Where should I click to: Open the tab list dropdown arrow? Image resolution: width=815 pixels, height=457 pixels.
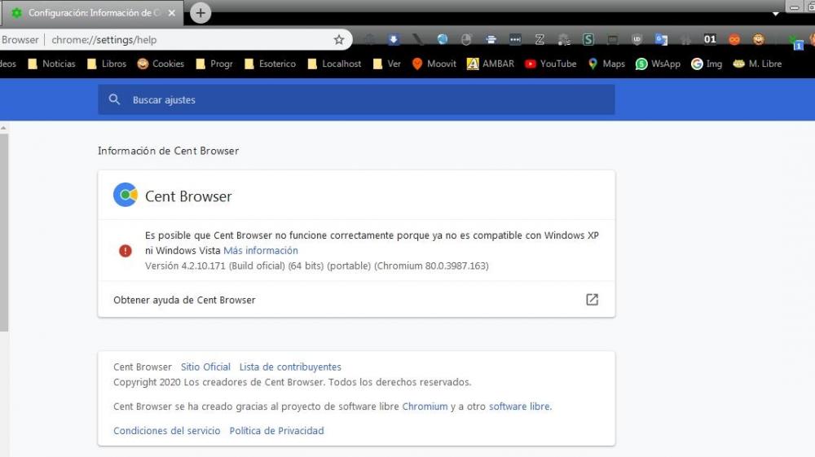(776, 14)
